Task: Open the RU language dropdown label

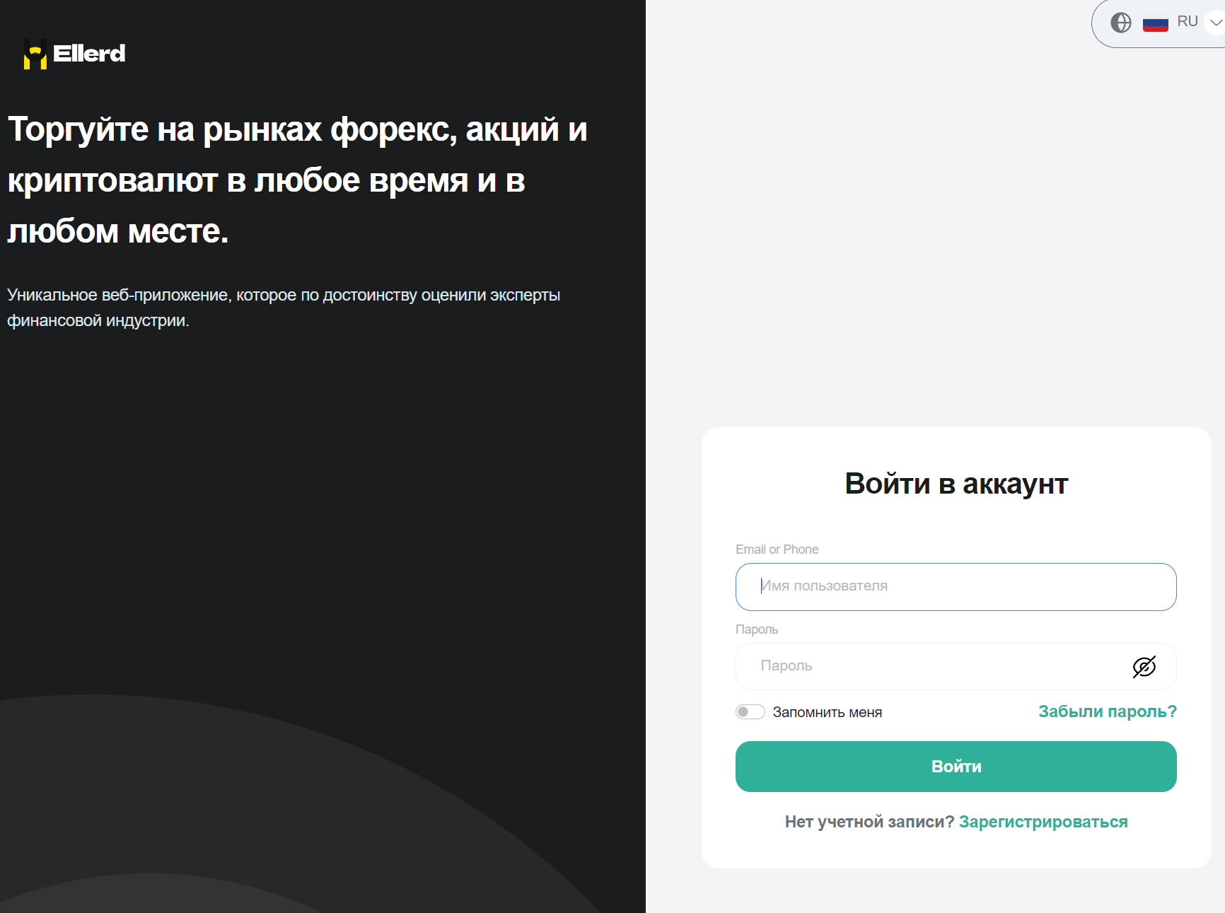Action: click(x=1187, y=22)
